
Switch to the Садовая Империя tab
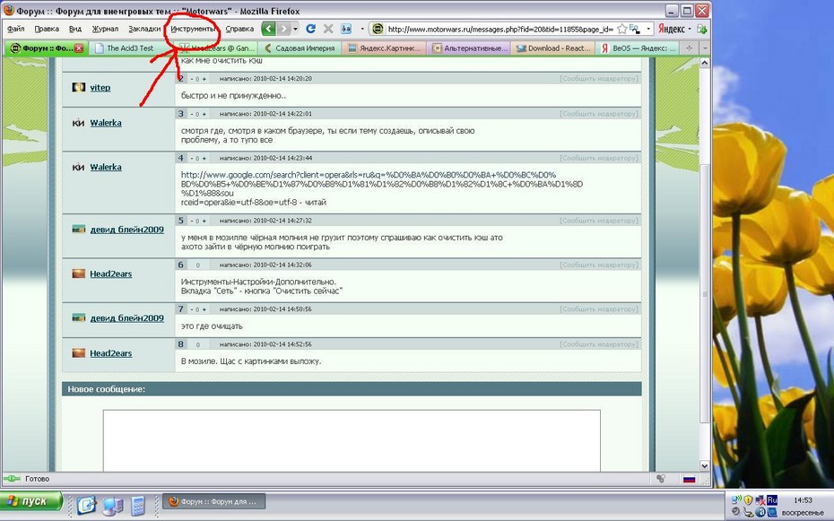pos(300,48)
